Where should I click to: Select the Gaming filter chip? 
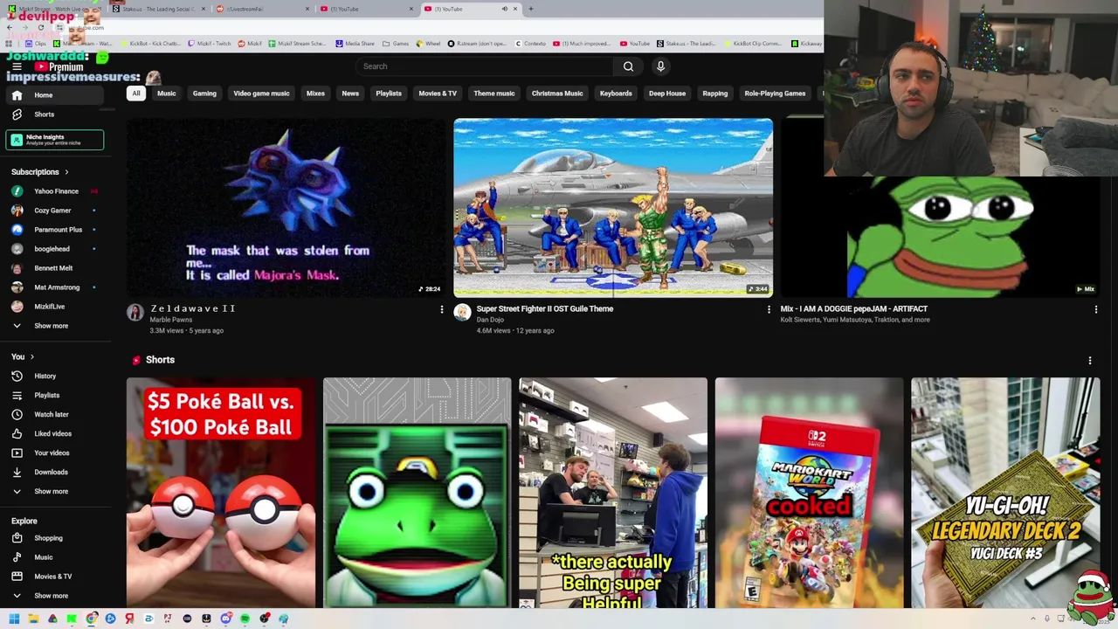204,93
